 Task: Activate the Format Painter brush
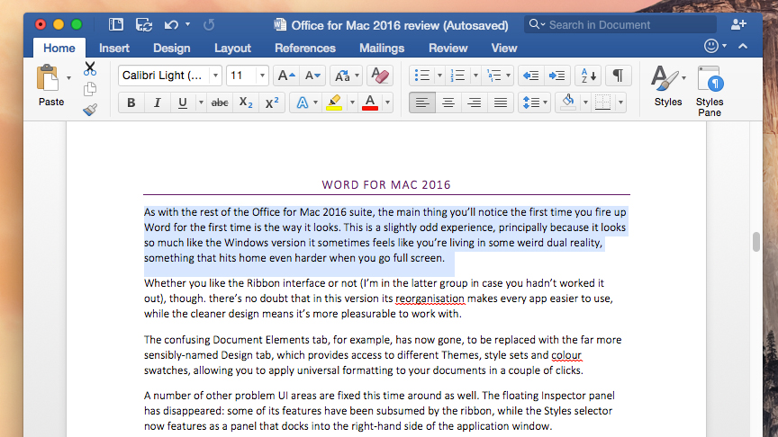(90, 110)
